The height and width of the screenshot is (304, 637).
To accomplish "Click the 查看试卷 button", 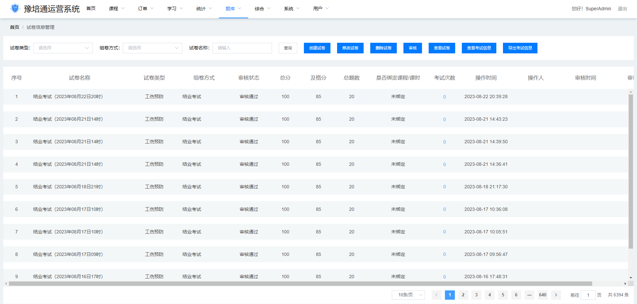I will [x=442, y=48].
